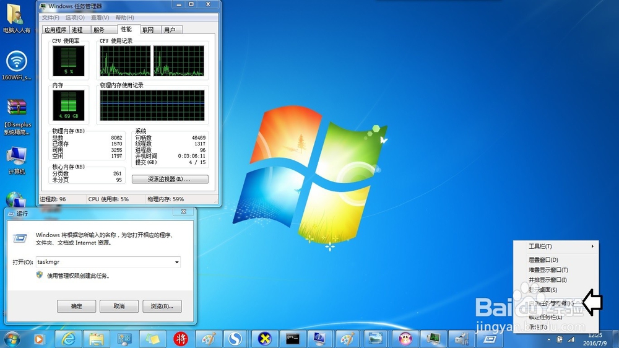Open the 文件(F) menu in Task Manager
The width and height of the screenshot is (619, 348).
point(51,17)
